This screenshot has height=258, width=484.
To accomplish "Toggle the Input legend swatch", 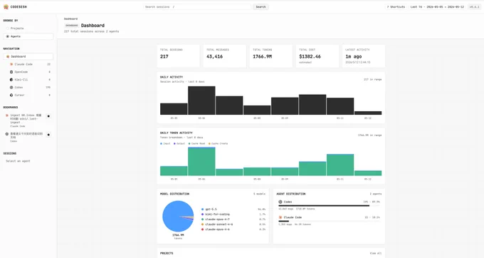I will pyautogui.click(x=161, y=144).
